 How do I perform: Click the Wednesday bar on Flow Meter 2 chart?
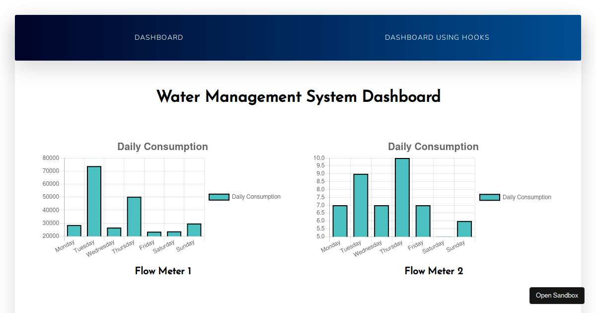tap(381, 221)
